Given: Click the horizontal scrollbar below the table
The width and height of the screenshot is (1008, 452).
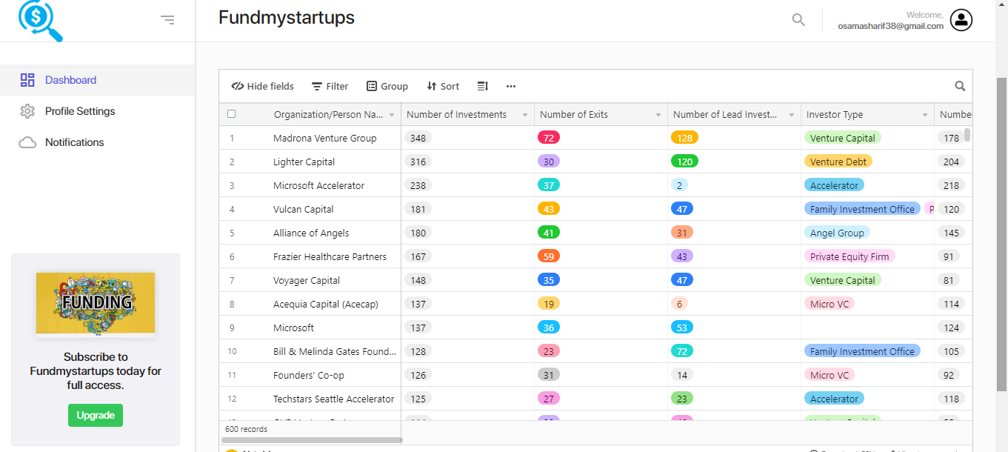Looking at the screenshot, I should pos(311,439).
